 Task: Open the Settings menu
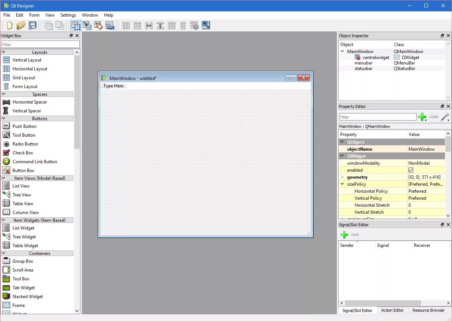click(x=68, y=15)
